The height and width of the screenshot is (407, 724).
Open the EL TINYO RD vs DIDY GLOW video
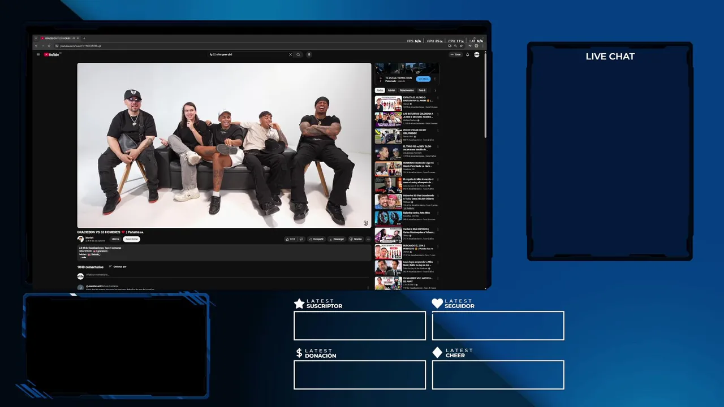coord(389,152)
